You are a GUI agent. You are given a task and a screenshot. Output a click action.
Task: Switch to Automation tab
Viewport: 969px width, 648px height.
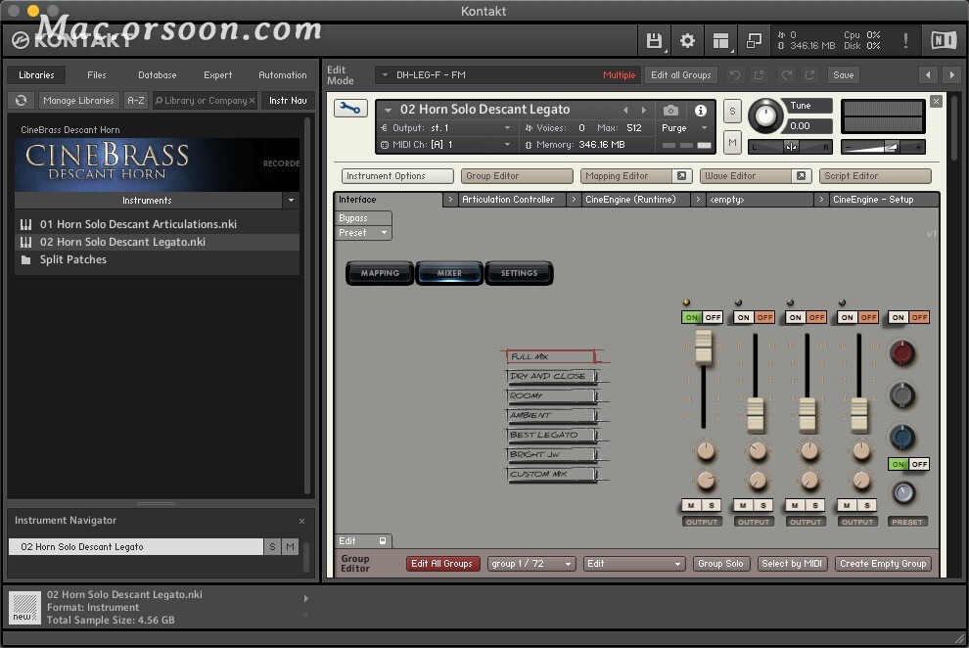click(283, 74)
